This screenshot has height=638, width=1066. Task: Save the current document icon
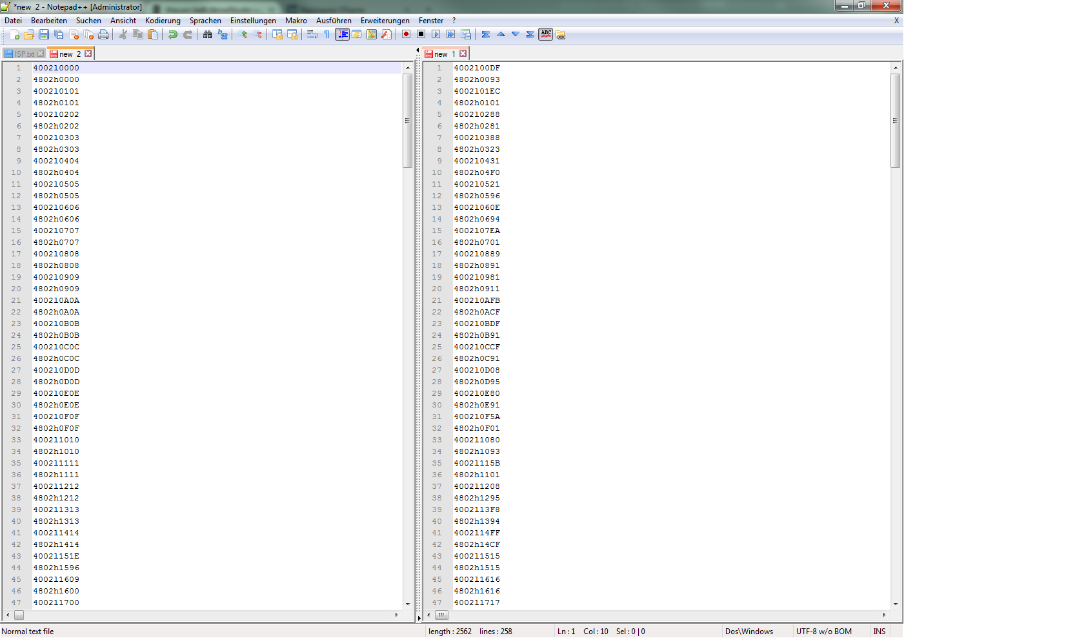click(x=44, y=34)
